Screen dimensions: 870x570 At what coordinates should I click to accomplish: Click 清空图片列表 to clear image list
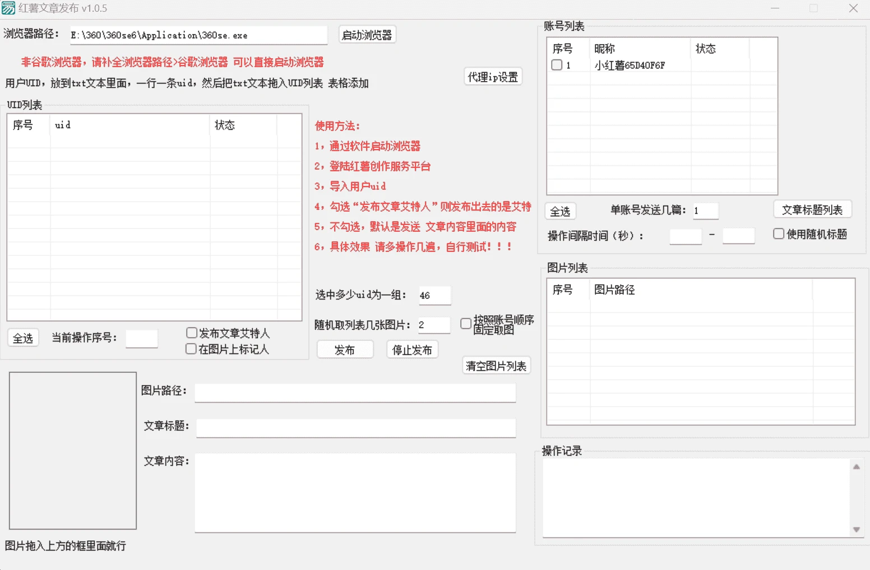pyautogui.click(x=496, y=365)
